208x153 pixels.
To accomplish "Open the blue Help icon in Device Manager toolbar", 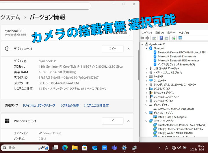I will coord(161,38).
